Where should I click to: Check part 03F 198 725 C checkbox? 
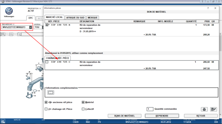tap(47, 62)
